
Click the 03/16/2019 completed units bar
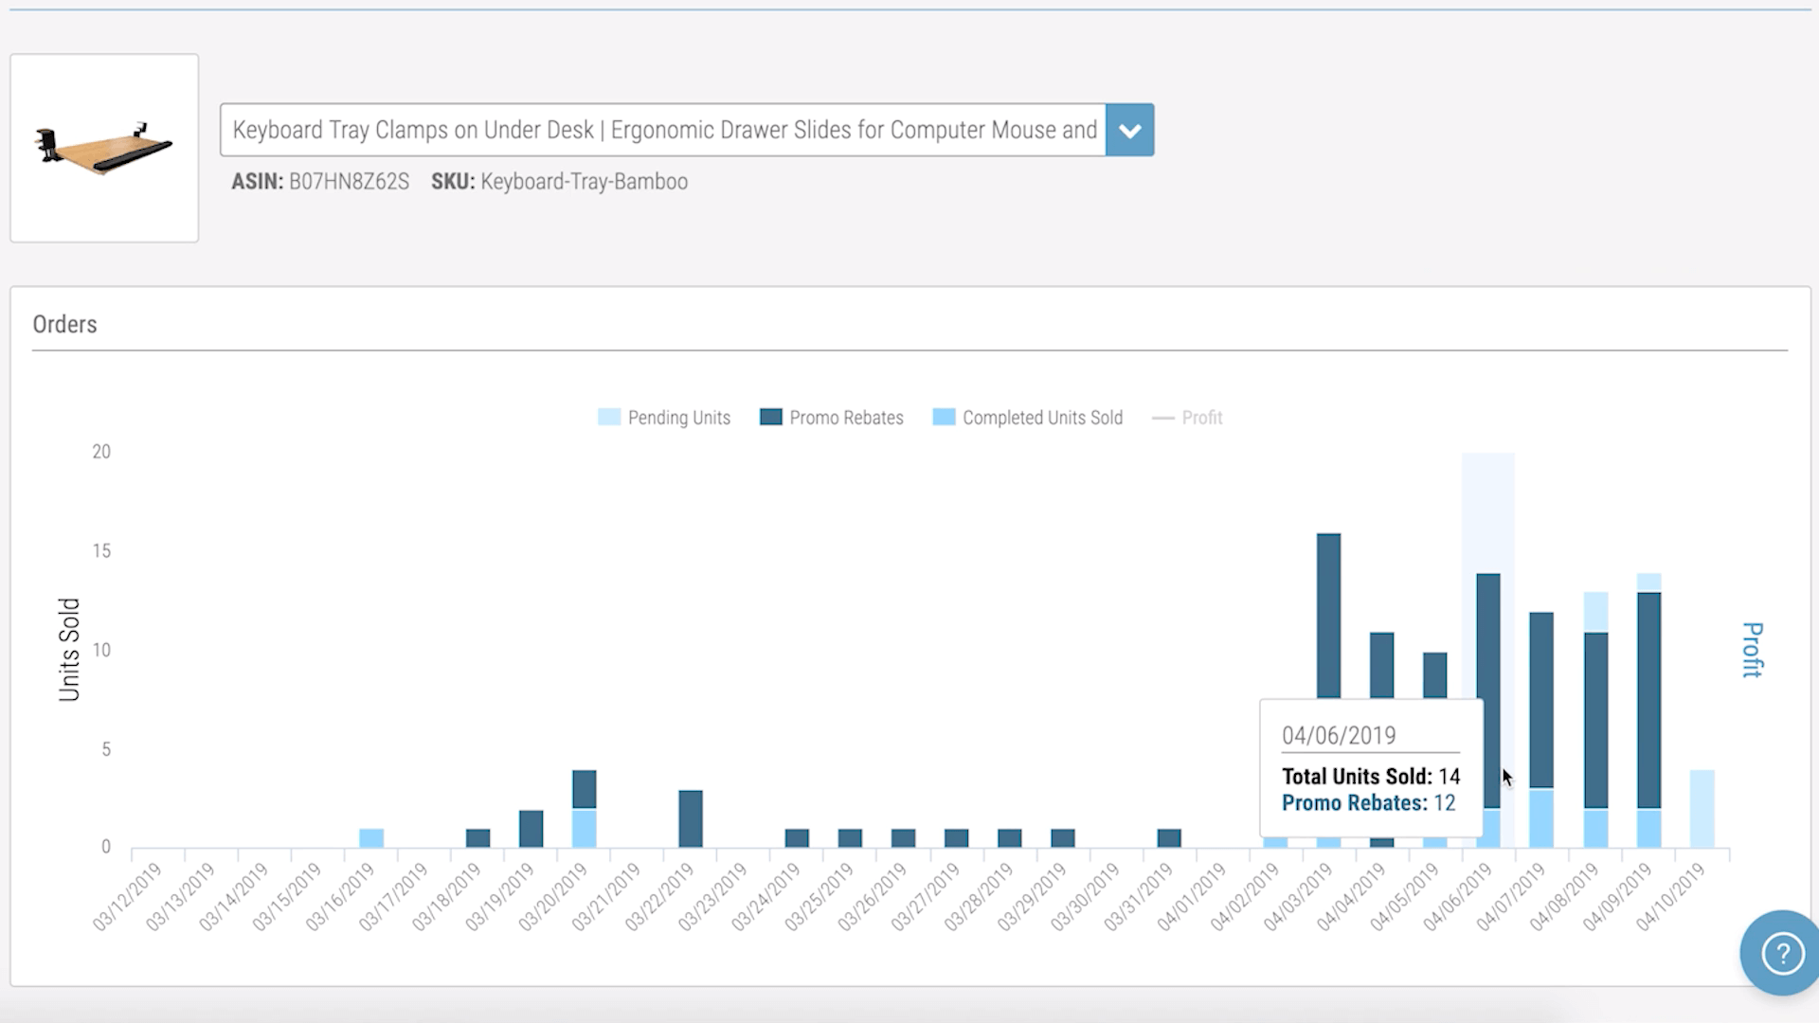tap(371, 838)
